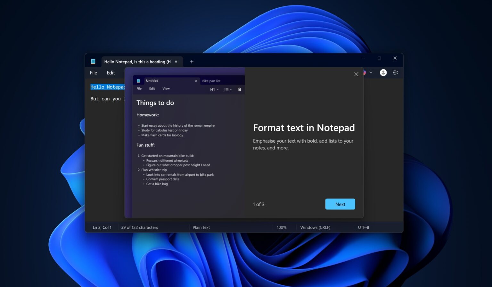Image resolution: width=492 pixels, height=287 pixels.
Task: Dismiss the Format text in Notepad dialog
Action: click(x=356, y=74)
